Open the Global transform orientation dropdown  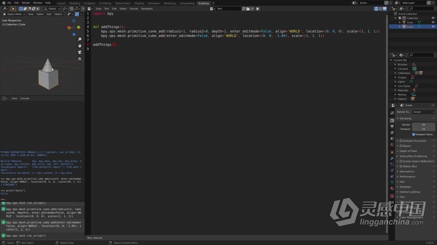pyautogui.click(x=52, y=9)
